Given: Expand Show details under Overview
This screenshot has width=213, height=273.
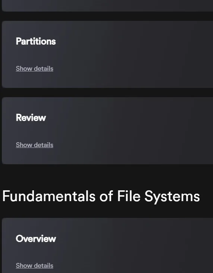Looking at the screenshot, I should 35,266.
